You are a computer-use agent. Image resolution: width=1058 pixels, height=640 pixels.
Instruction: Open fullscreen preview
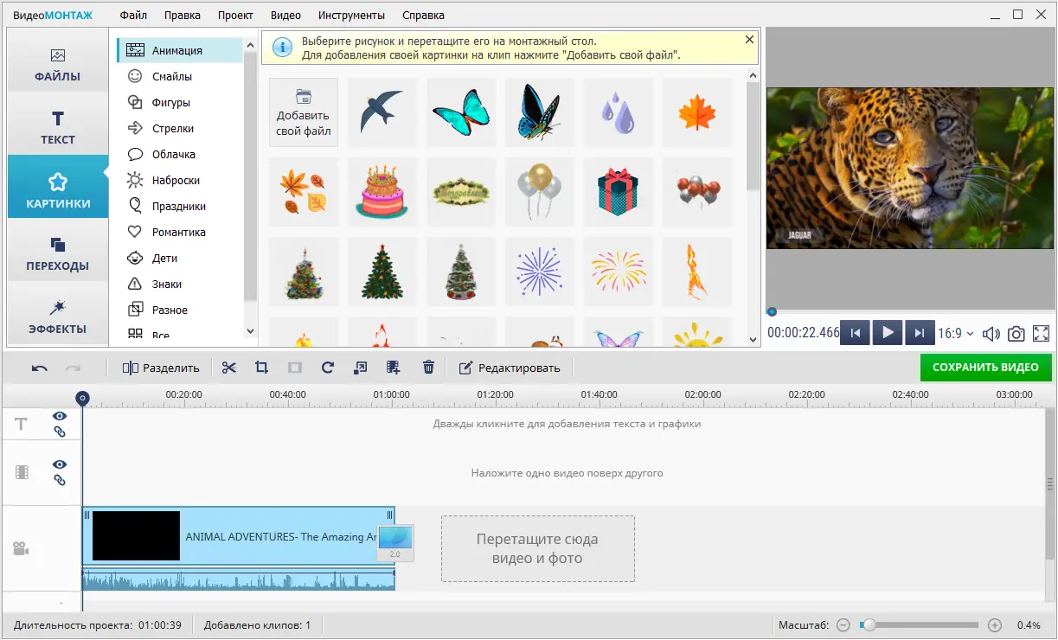pos(1042,333)
